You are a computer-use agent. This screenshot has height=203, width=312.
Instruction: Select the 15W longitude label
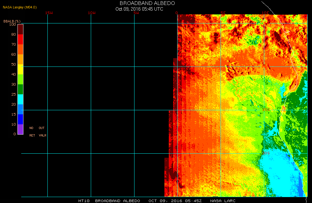click(49, 13)
